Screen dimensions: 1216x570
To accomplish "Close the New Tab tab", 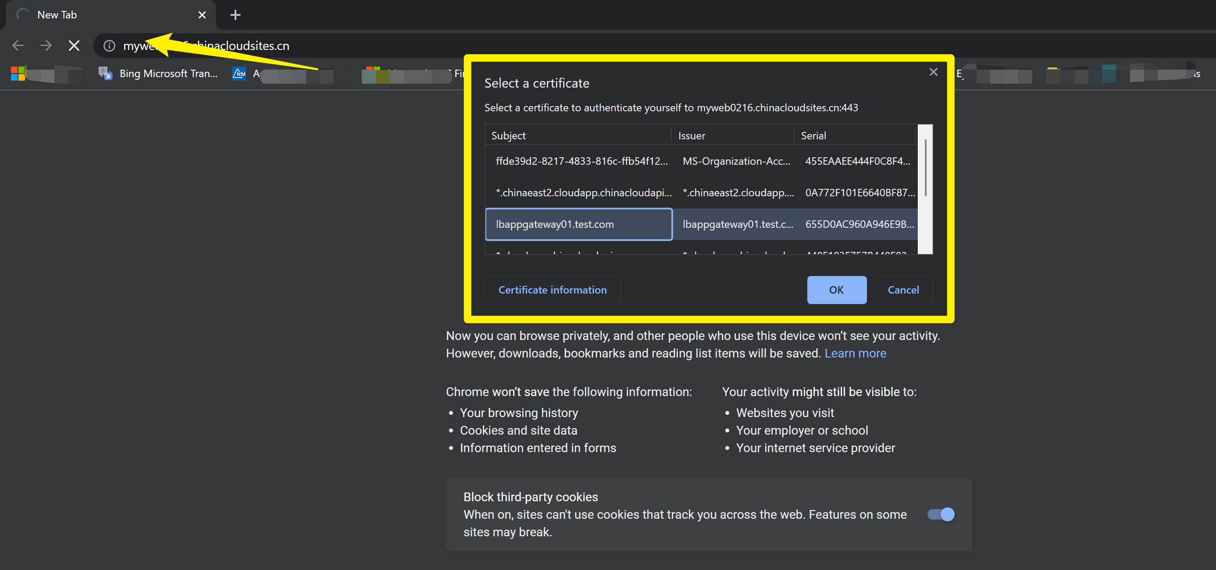I will pyautogui.click(x=202, y=15).
